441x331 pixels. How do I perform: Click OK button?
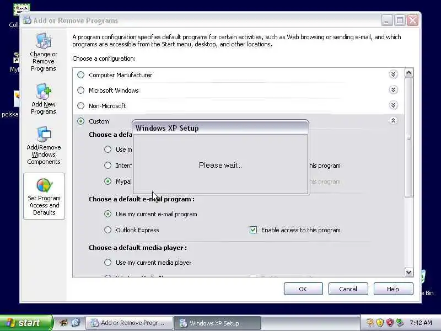[303, 289]
